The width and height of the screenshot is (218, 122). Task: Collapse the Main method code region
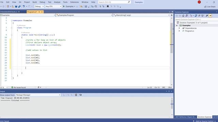pyautogui.click(x=12, y=35)
